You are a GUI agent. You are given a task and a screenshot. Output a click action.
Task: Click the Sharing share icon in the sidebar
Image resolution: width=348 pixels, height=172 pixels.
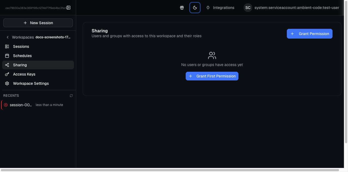coord(7,65)
